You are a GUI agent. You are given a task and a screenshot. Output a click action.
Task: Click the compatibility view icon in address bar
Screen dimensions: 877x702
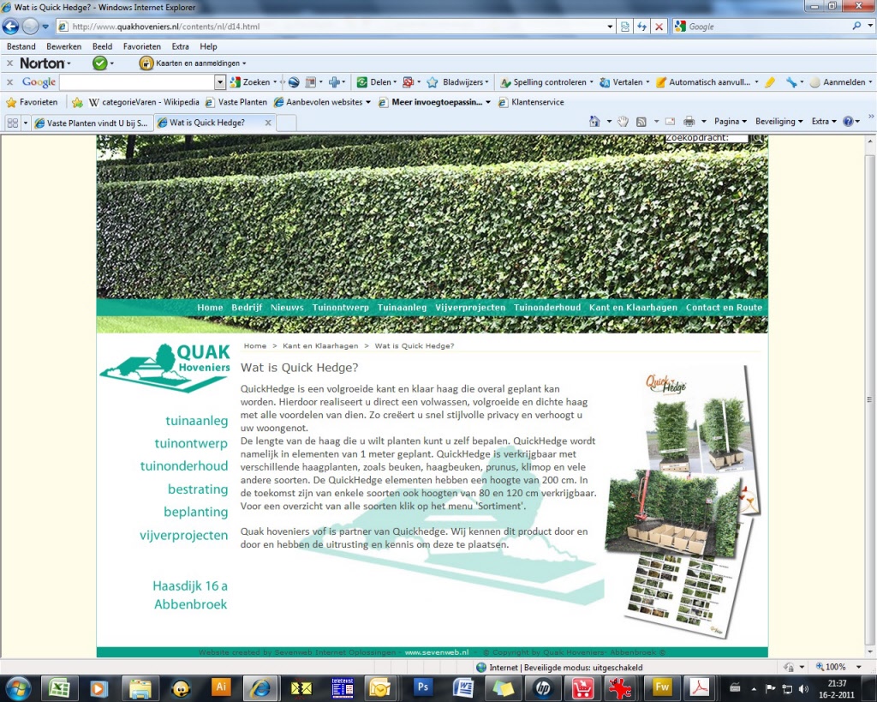(x=624, y=27)
